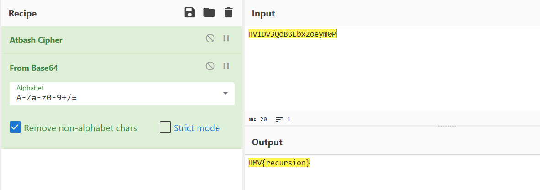Enable the Strict mode checkbox

165,127
